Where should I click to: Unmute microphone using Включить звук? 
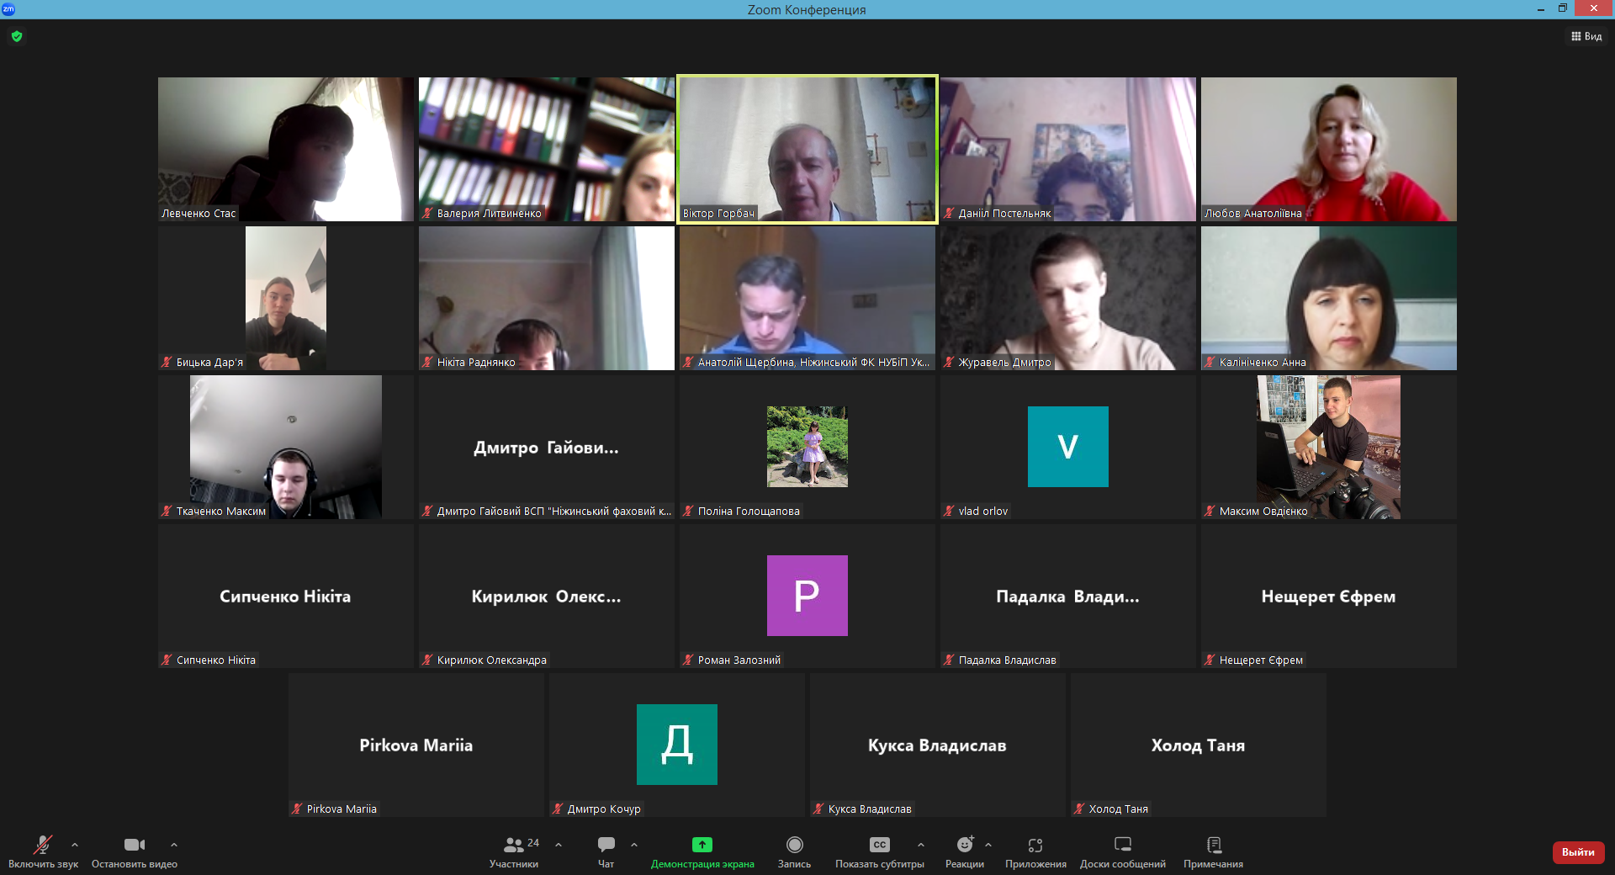point(42,845)
